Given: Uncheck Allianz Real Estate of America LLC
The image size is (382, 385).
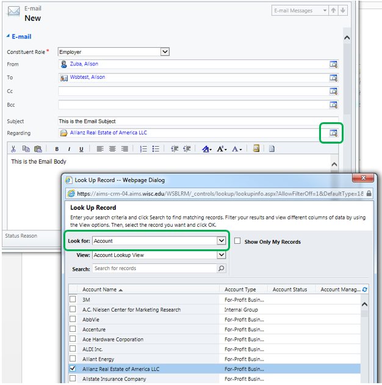Looking at the screenshot, I should pyautogui.click(x=73, y=369).
